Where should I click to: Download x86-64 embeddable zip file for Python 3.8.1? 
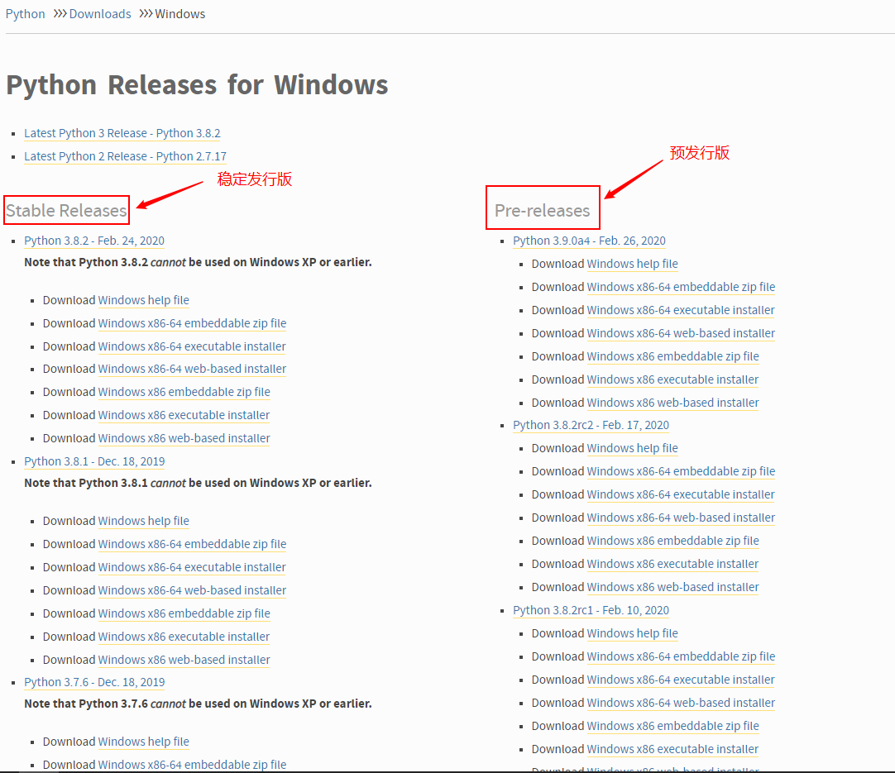[192, 544]
